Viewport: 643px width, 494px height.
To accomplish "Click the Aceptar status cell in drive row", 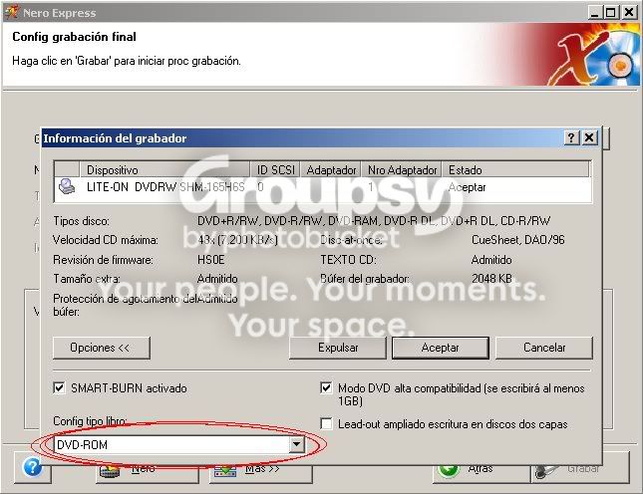I will click(468, 187).
